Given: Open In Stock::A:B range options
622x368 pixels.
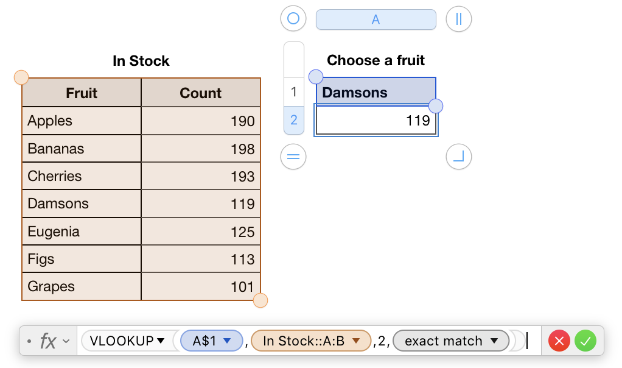Looking at the screenshot, I should pos(357,341).
